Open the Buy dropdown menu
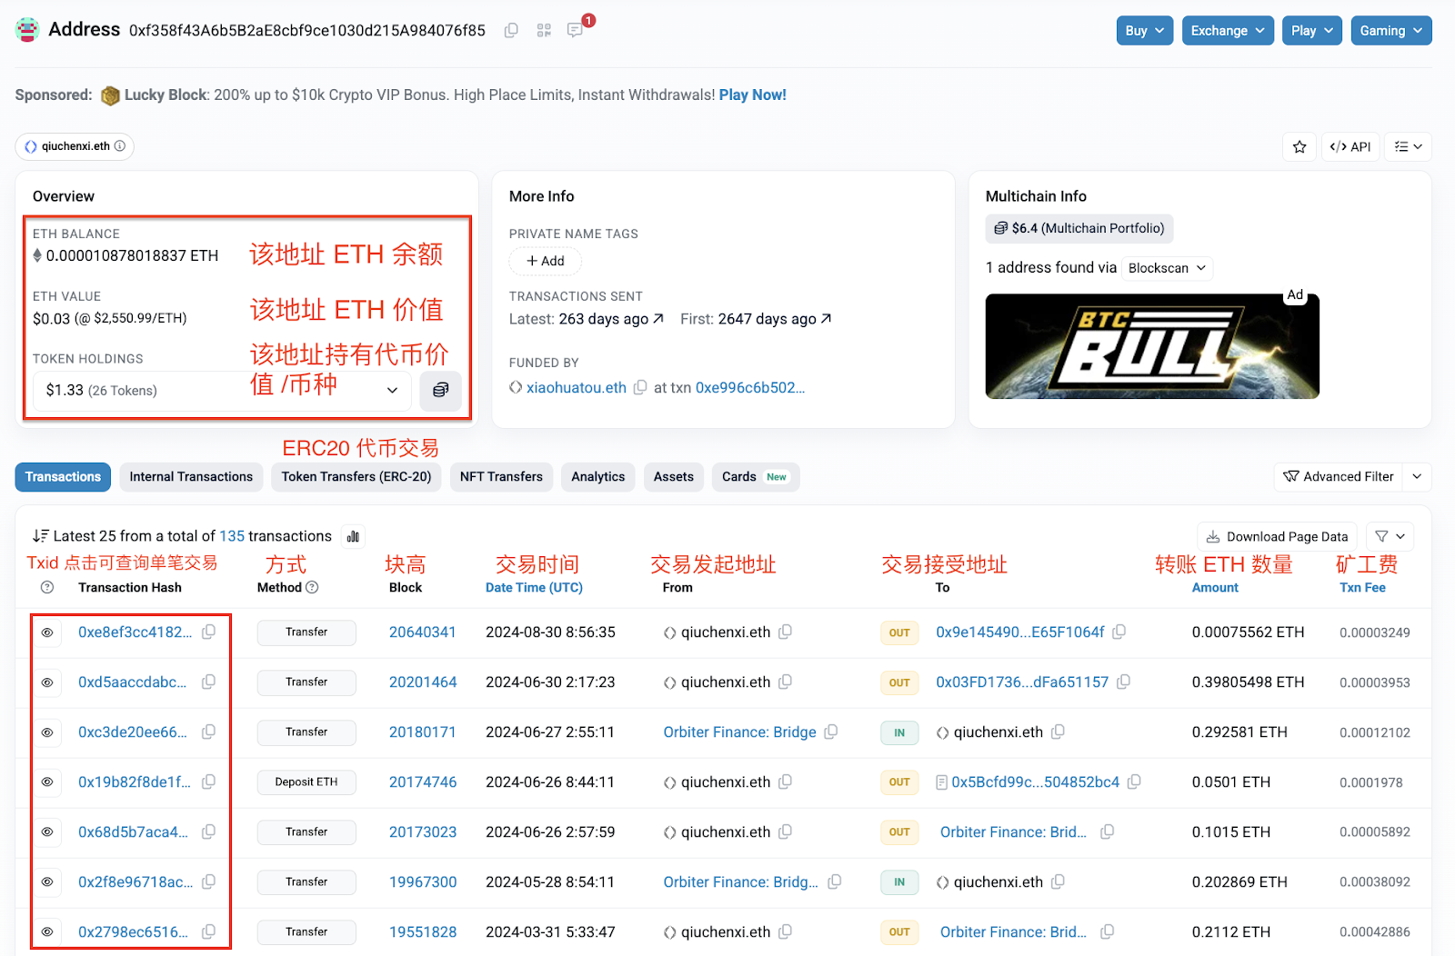The width and height of the screenshot is (1455, 956). coord(1145,30)
